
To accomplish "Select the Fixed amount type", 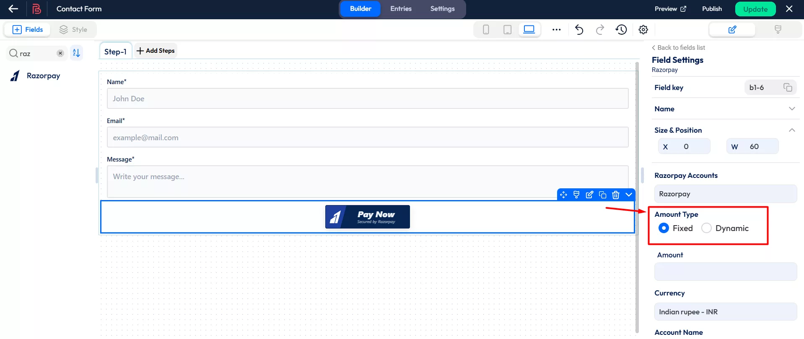I will 664,228.
